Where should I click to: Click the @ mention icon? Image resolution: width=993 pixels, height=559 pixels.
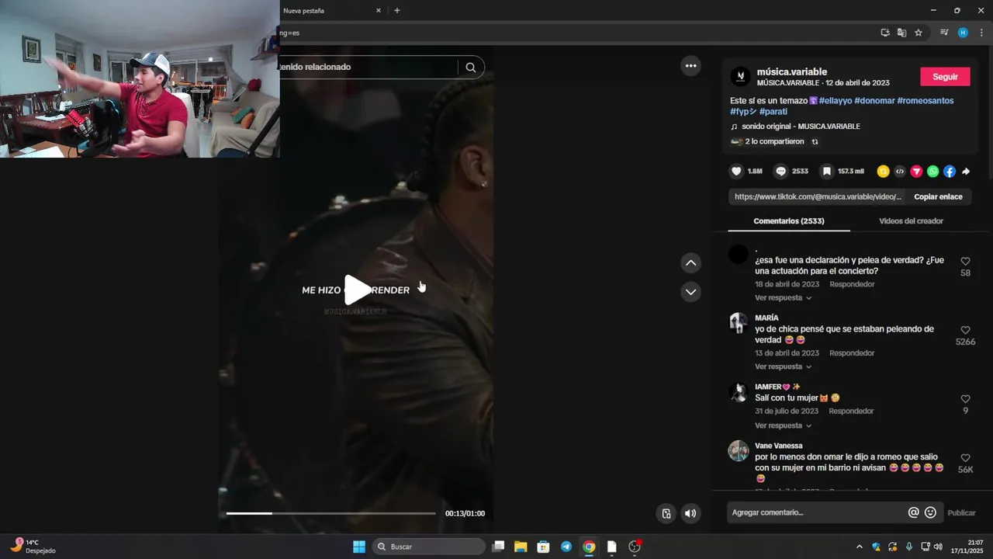tap(914, 512)
